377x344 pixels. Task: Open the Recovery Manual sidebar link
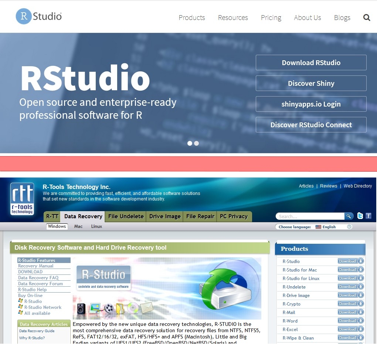pos(35,266)
